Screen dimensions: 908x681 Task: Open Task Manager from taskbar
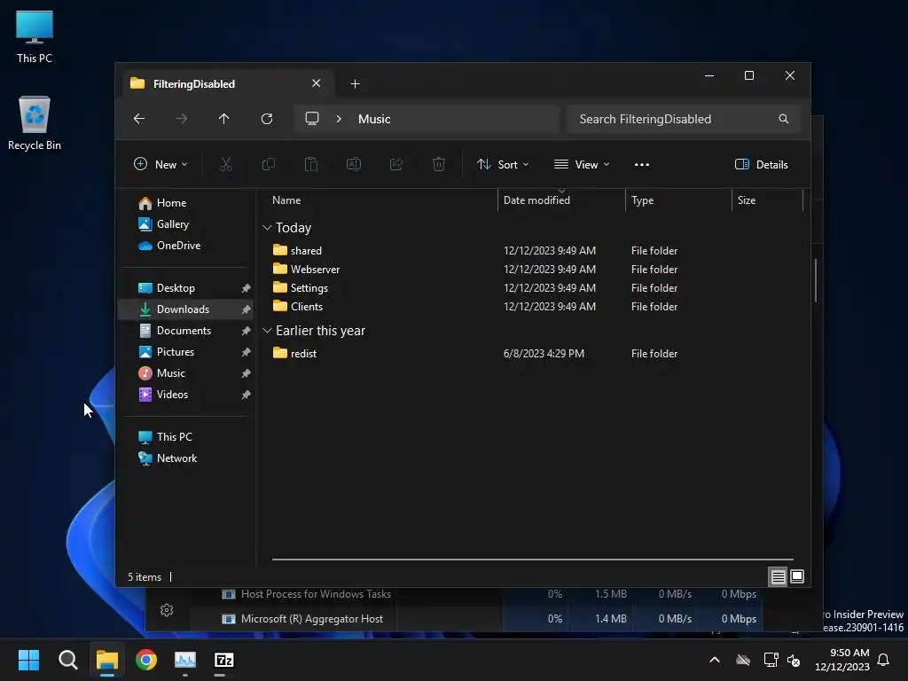coord(185,660)
